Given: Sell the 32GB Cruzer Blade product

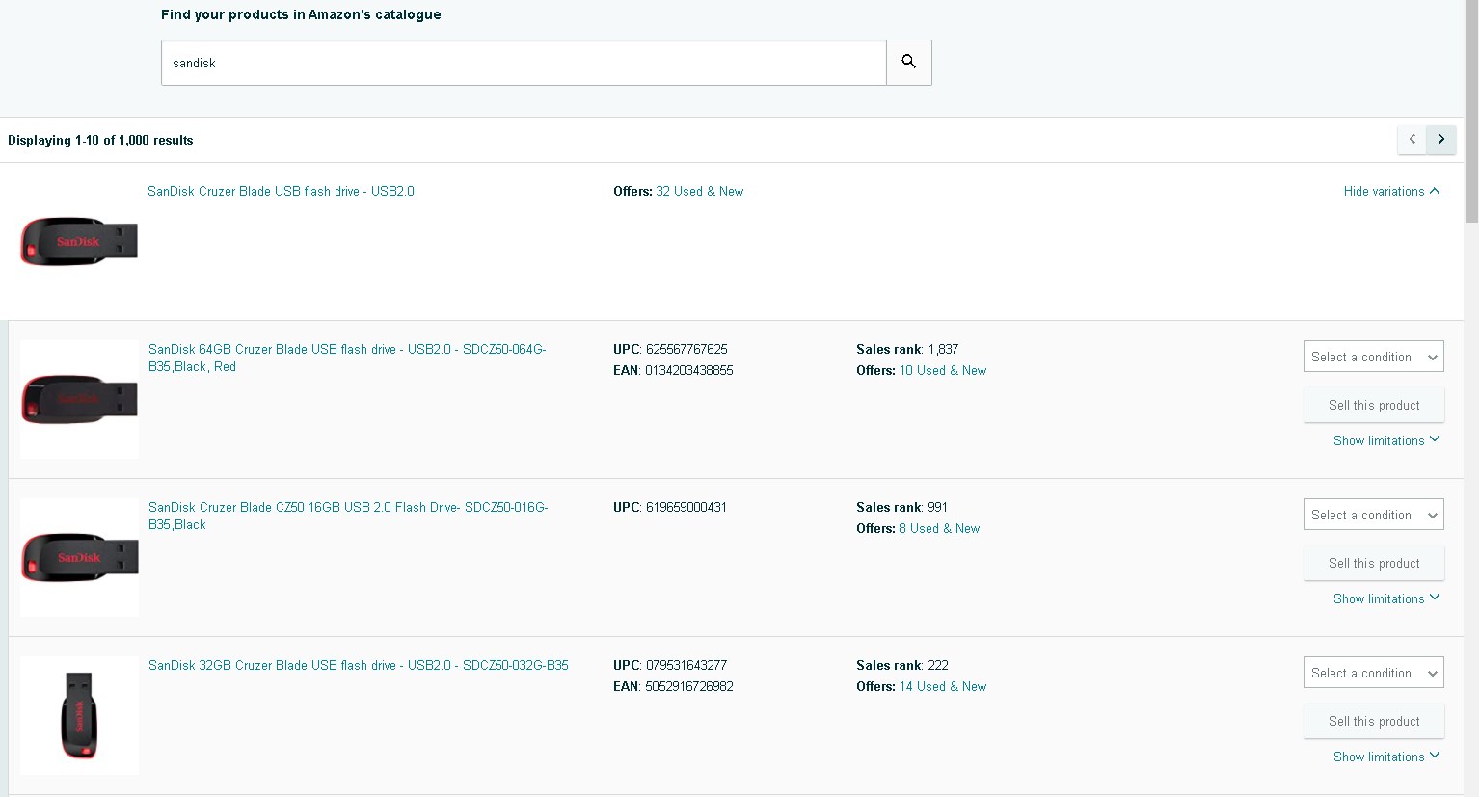Looking at the screenshot, I should (1374, 721).
